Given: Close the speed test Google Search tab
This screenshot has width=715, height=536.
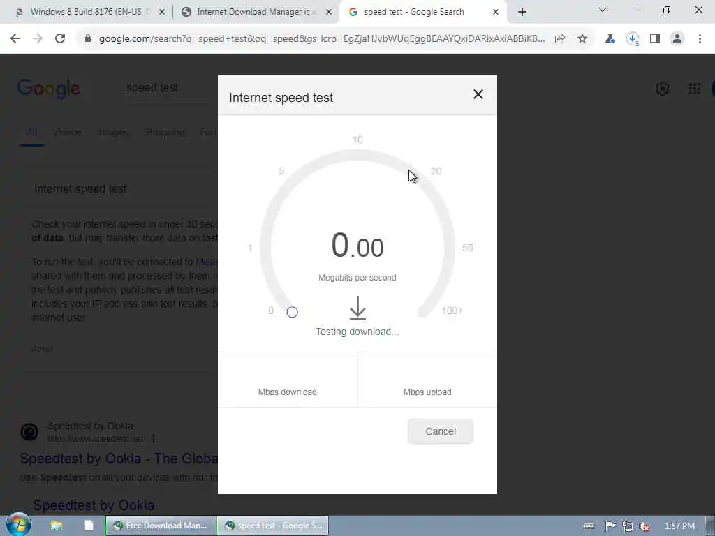Looking at the screenshot, I should pos(496,13).
